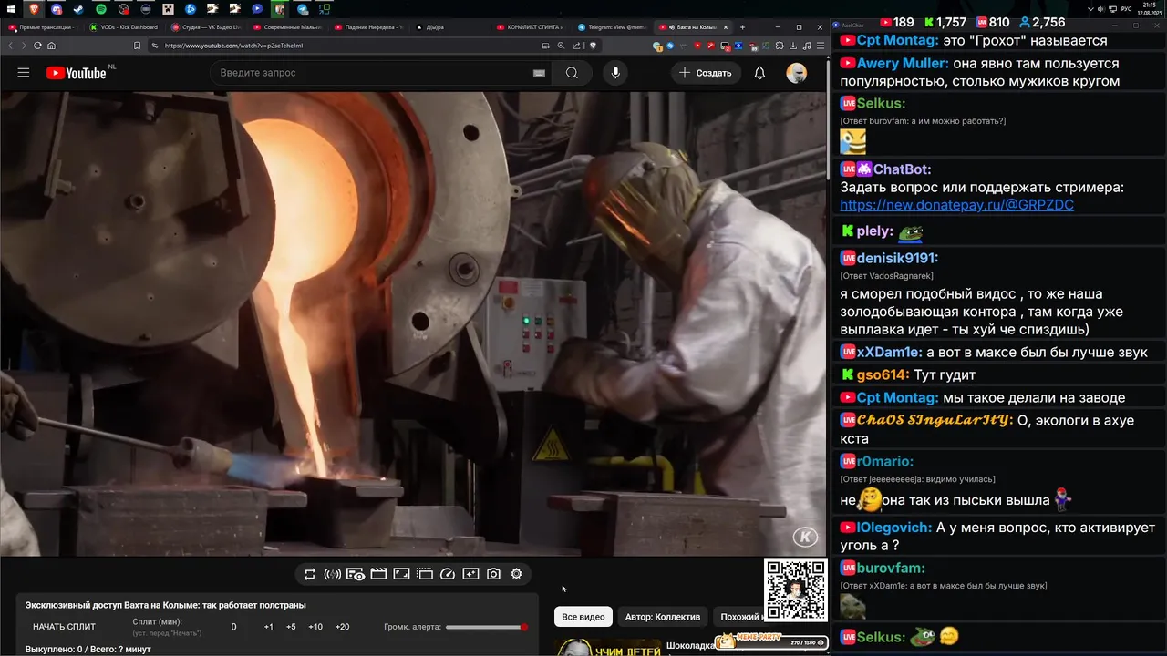1167x656 pixels.
Task: Switch to 'Студия — VK Видео Live' tab
Action: [x=205, y=27]
